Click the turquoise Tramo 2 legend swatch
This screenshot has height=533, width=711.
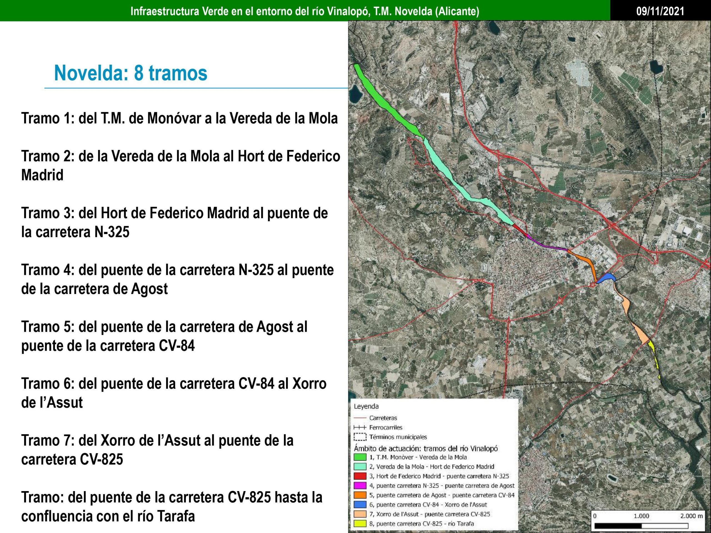[x=360, y=466]
